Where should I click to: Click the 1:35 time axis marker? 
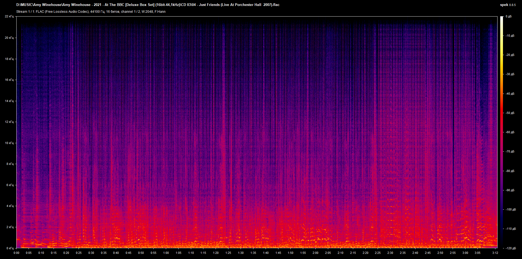tap(253, 253)
